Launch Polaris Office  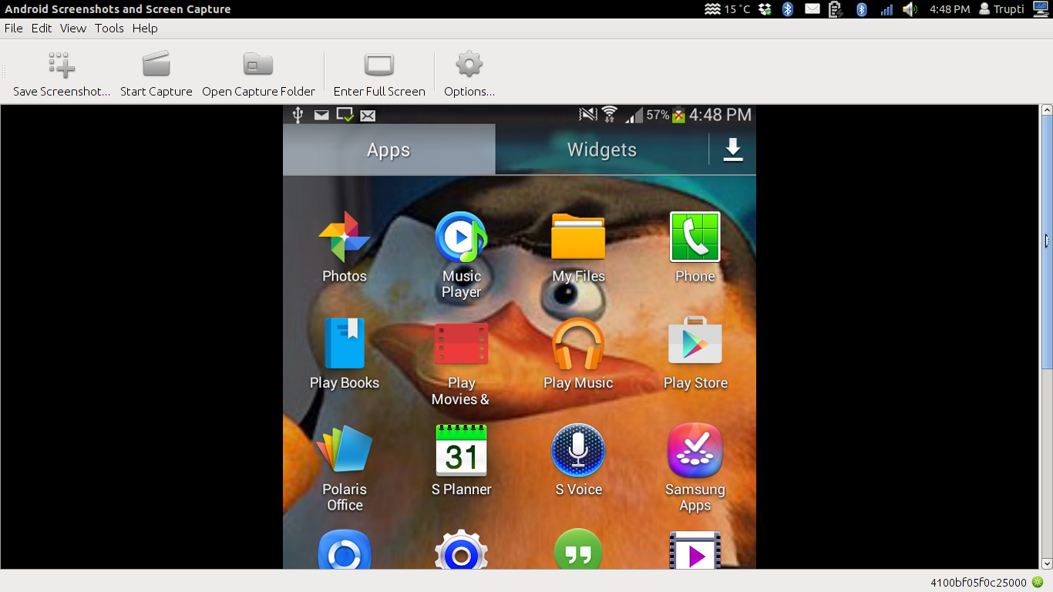(x=344, y=451)
